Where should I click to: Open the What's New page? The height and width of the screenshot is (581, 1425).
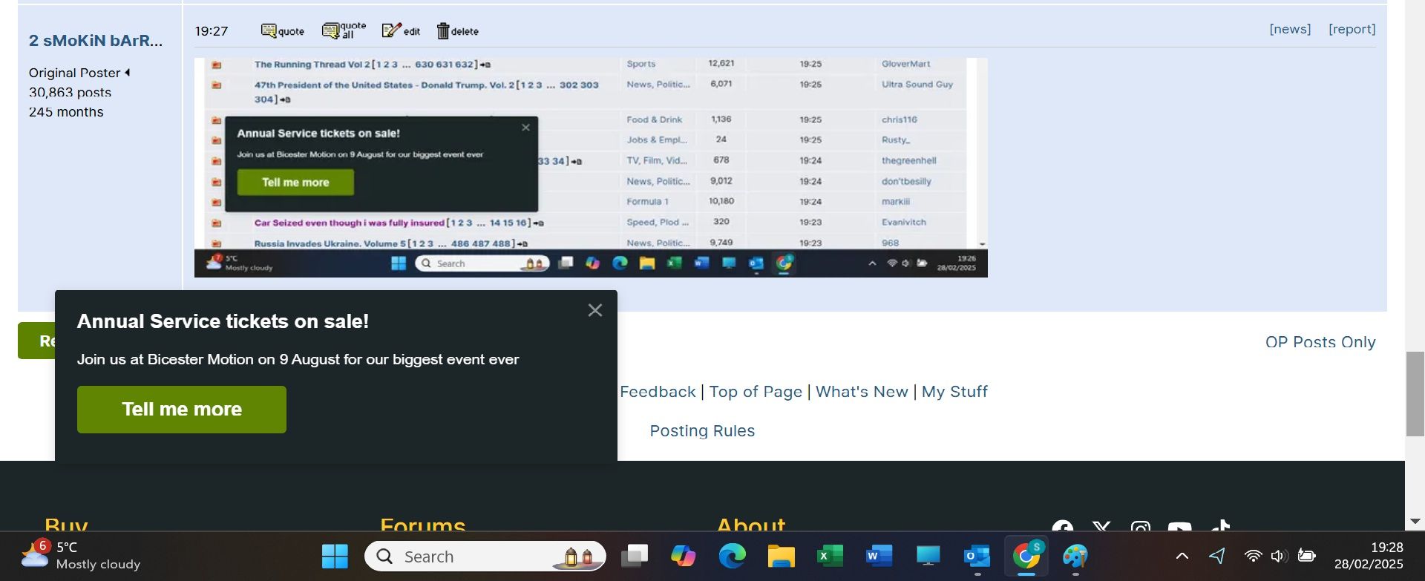(862, 392)
